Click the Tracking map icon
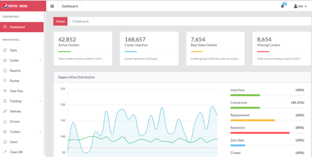The image size is (312, 157). [5, 101]
